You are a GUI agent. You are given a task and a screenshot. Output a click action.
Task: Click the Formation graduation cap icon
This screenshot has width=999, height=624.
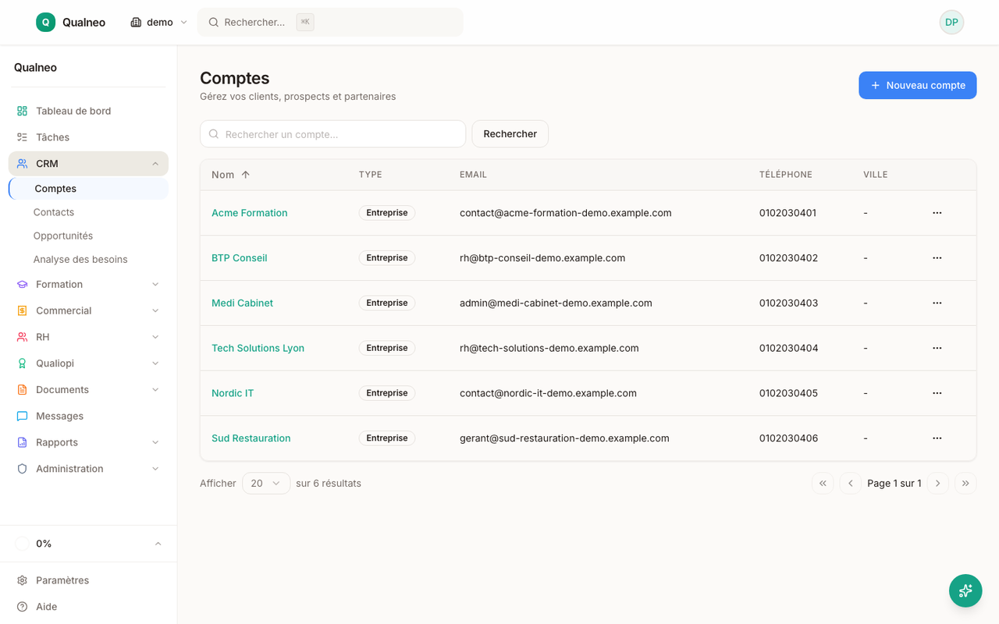click(22, 285)
